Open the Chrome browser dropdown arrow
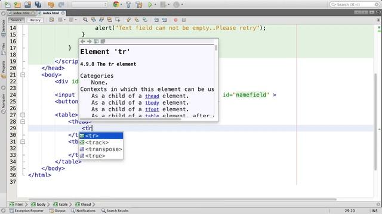 pyautogui.click(x=121, y=4)
